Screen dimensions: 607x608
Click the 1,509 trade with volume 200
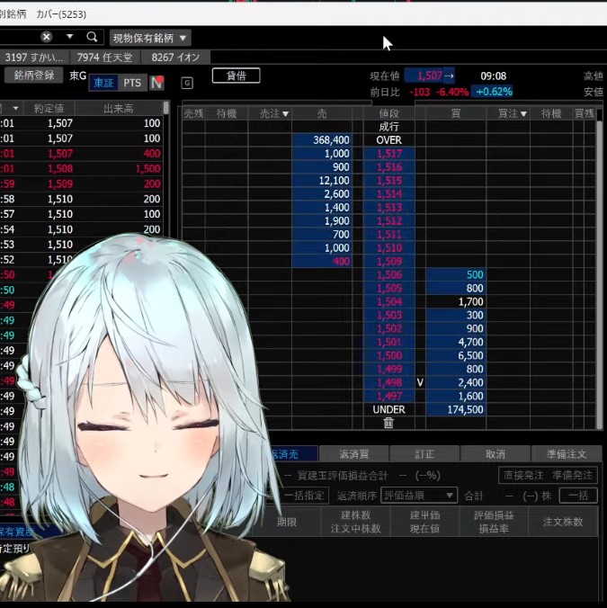[x=81, y=183]
